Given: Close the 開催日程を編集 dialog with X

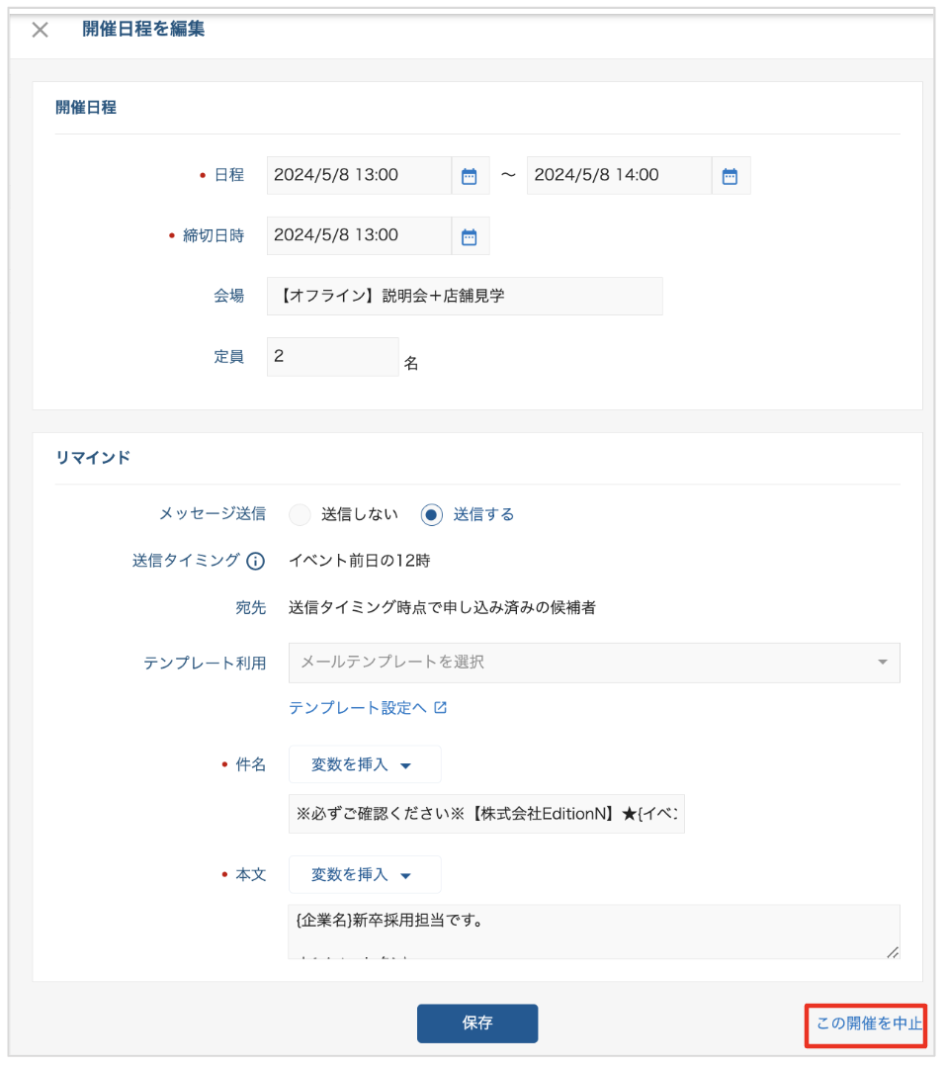Looking at the screenshot, I should click(40, 30).
